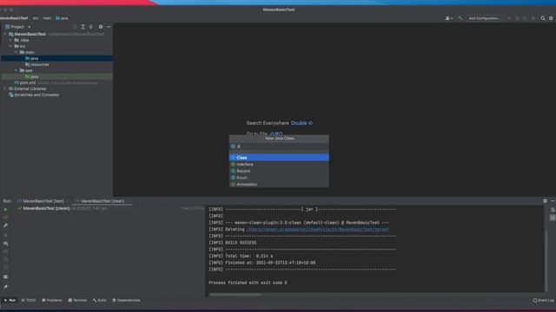Select the java folder under test

[x=56, y=76]
